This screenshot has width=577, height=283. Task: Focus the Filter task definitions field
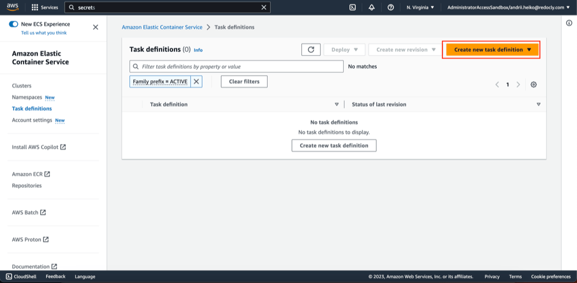[236, 66]
